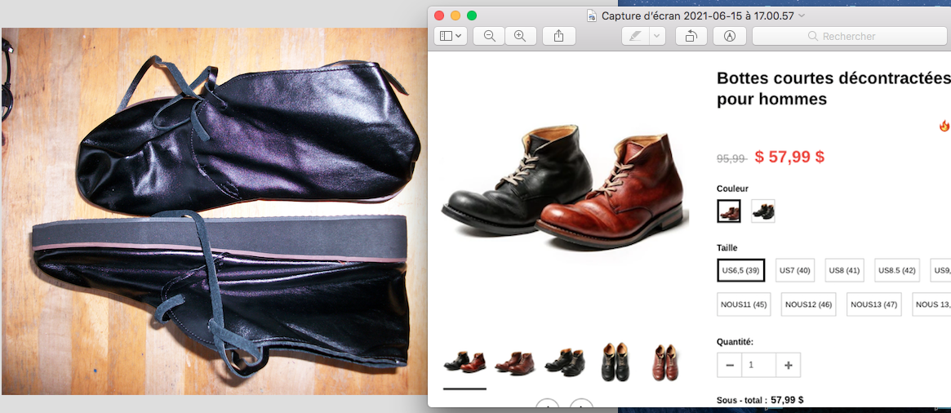Open second thumbnail showing two red boots

(x=516, y=362)
